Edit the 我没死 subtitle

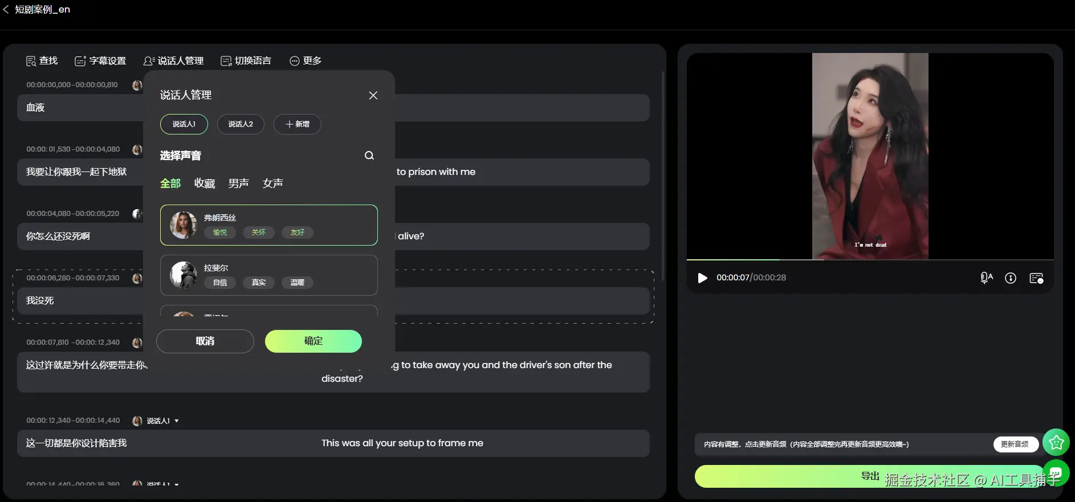click(x=40, y=301)
